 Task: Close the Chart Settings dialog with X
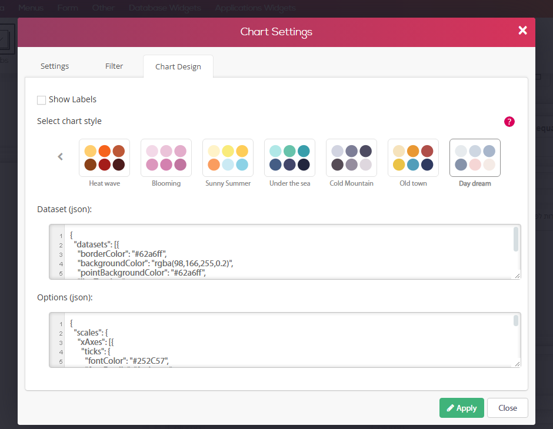(522, 31)
